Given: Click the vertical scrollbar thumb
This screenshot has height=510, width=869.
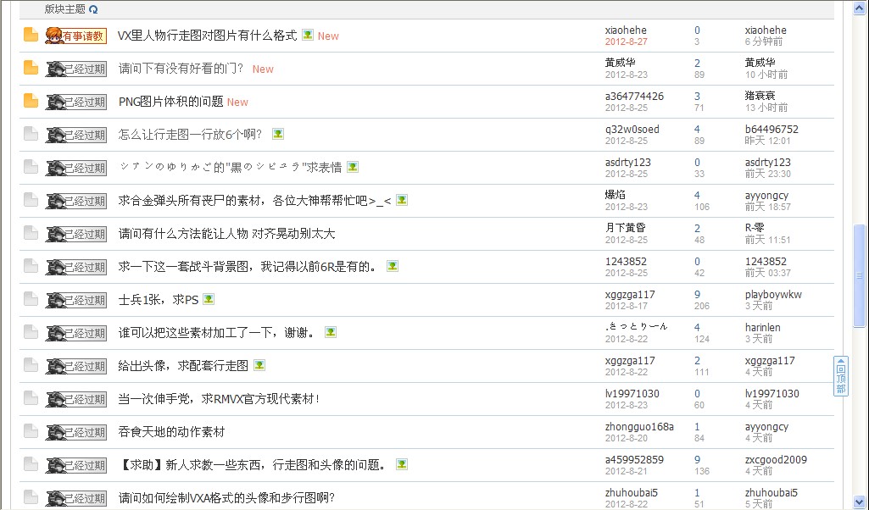Looking at the screenshot, I should (x=860, y=275).
